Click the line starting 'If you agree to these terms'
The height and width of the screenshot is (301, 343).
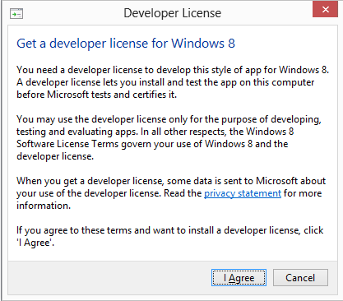point(170,230)
